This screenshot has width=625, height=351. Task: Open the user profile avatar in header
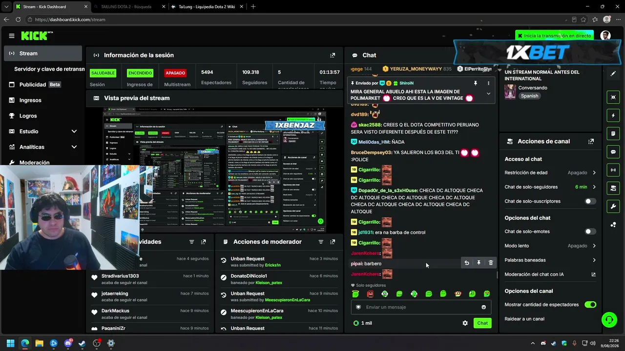605,36
